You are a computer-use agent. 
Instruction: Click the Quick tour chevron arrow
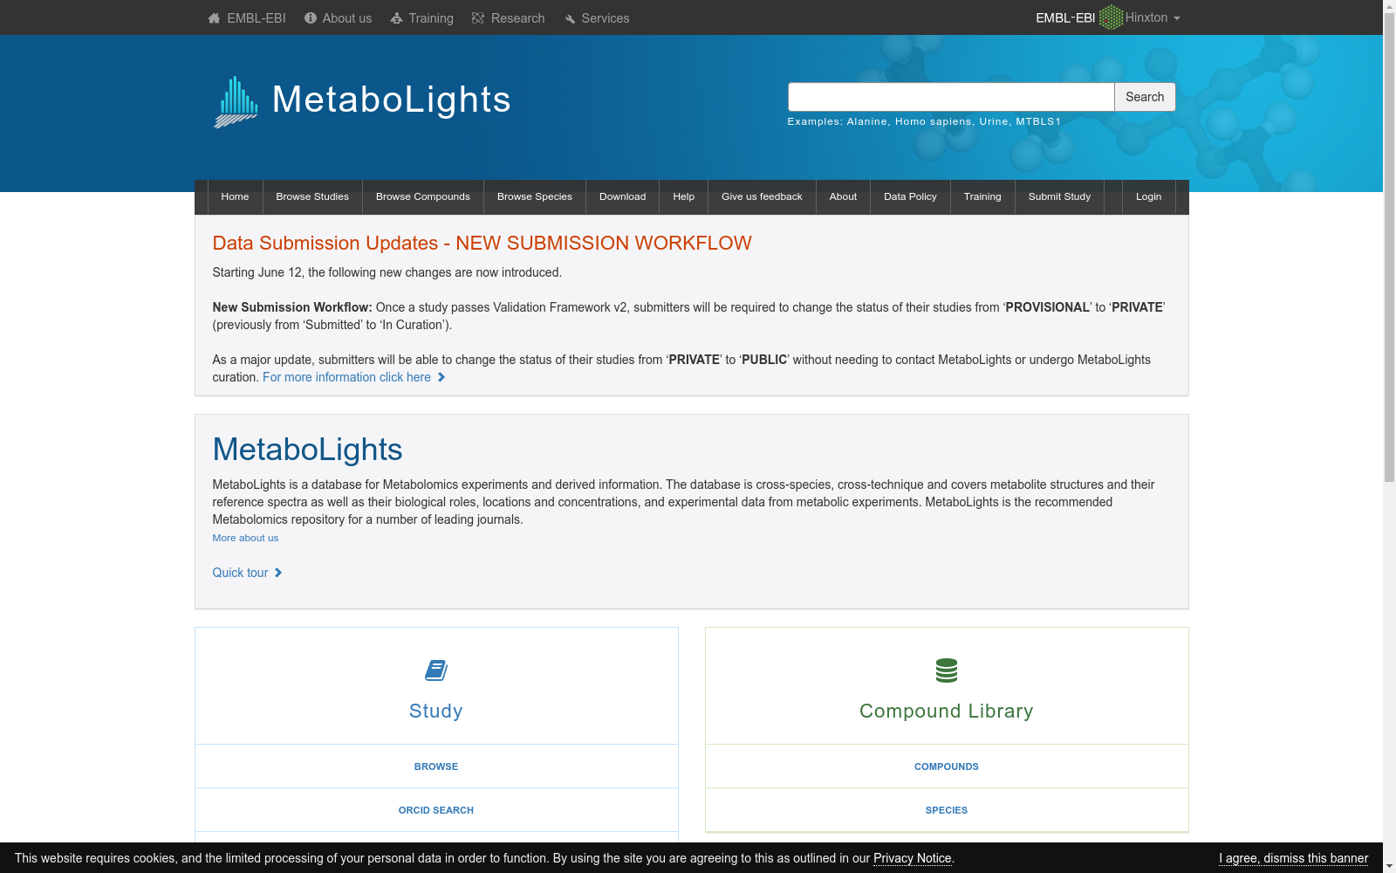coord(278,573)
